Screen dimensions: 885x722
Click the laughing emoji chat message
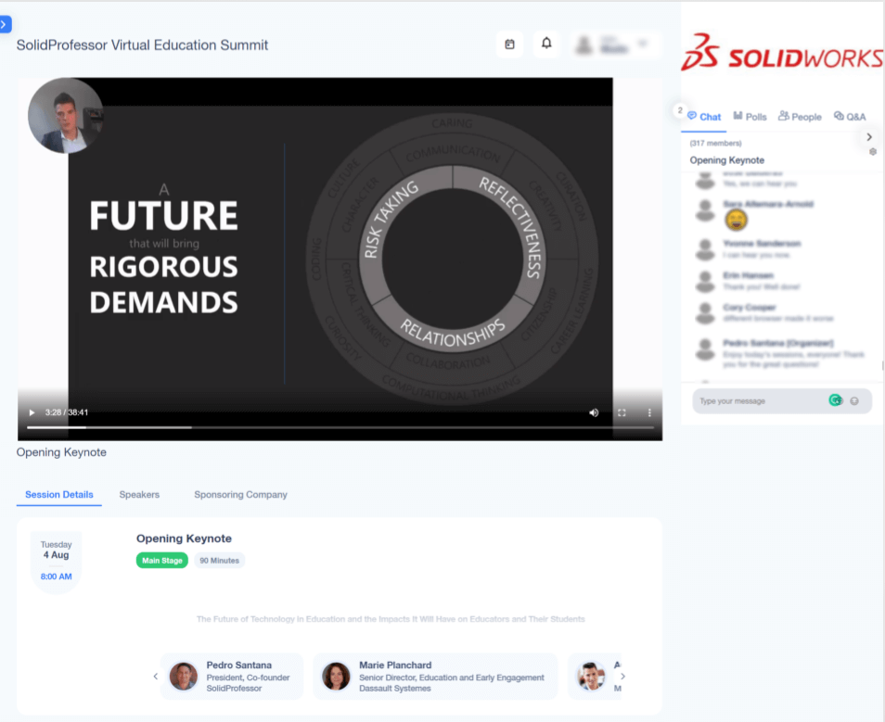click(736, 220)
